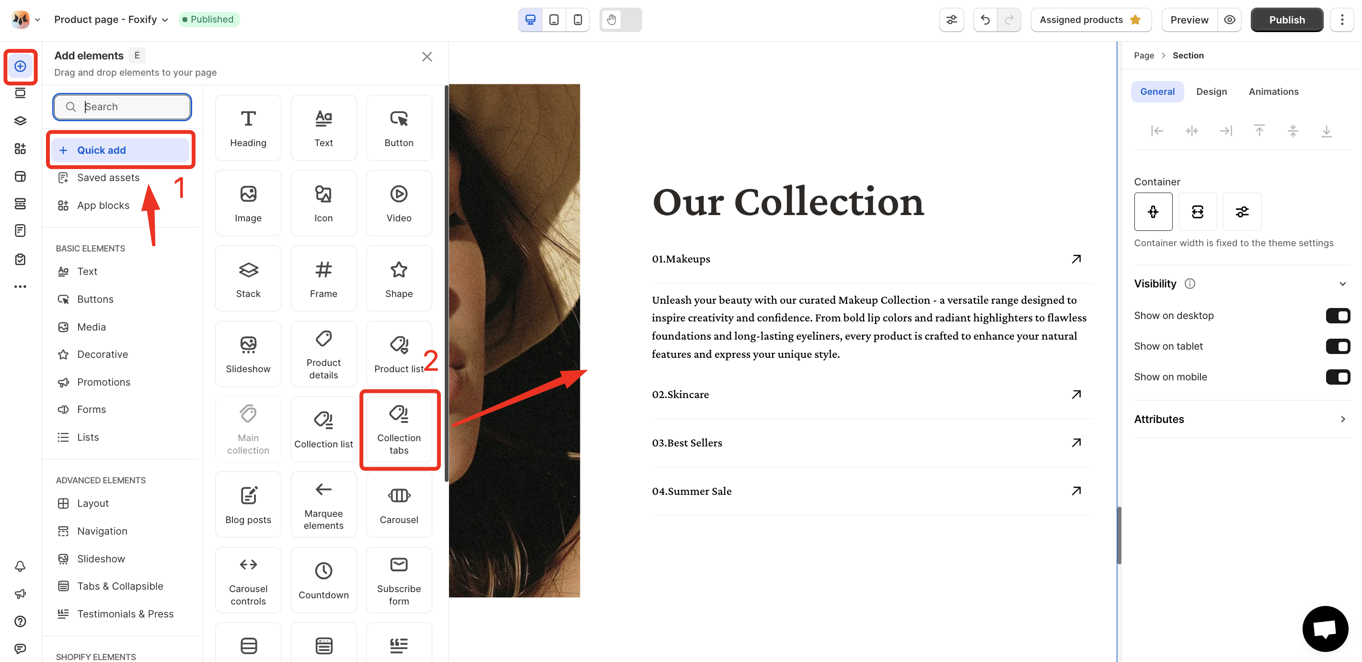Open the chat support bubble
Screen dimensions: 1362x662
tap(1325, 629)
